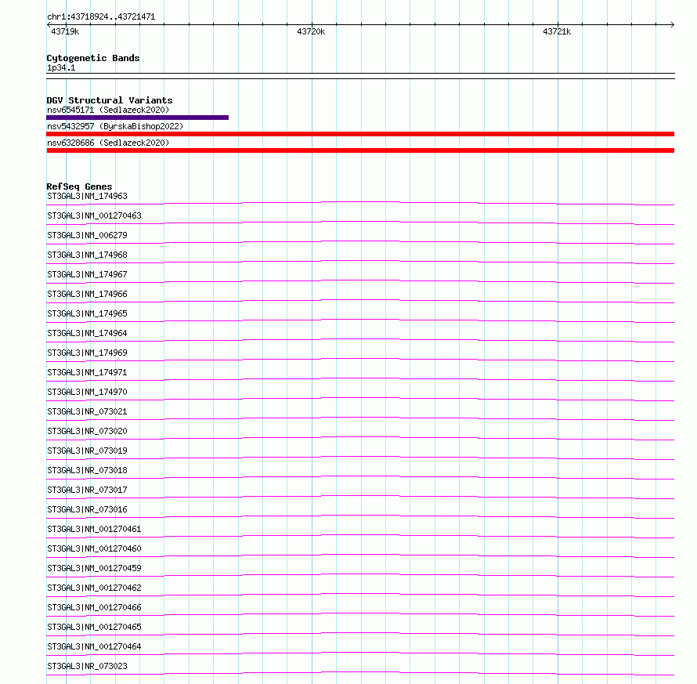This screenshot has width=697, height=684.
Task: Open transcript ST3GAL3|NM_001270466
Action: point(94,607)
